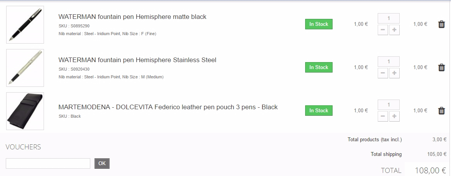The image size is (451, 176).
Task: Submit voucher with the OK button
Action: tap(102, 163)
